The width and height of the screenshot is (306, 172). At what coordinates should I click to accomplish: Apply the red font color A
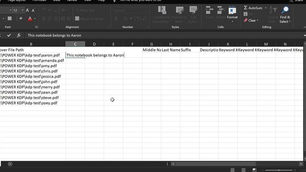(30, 19)
